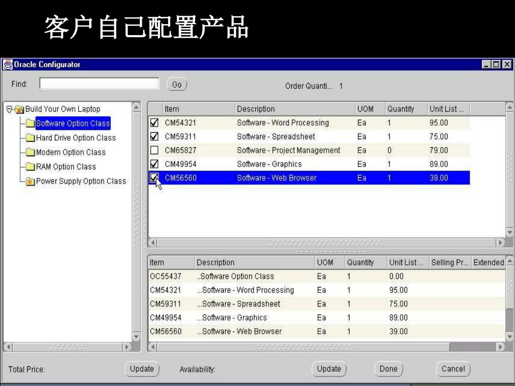Click the tree panel scroll-left arrow
Image resolution: width=515 pixels, height=386 pixels.
(x=8, y=347)
